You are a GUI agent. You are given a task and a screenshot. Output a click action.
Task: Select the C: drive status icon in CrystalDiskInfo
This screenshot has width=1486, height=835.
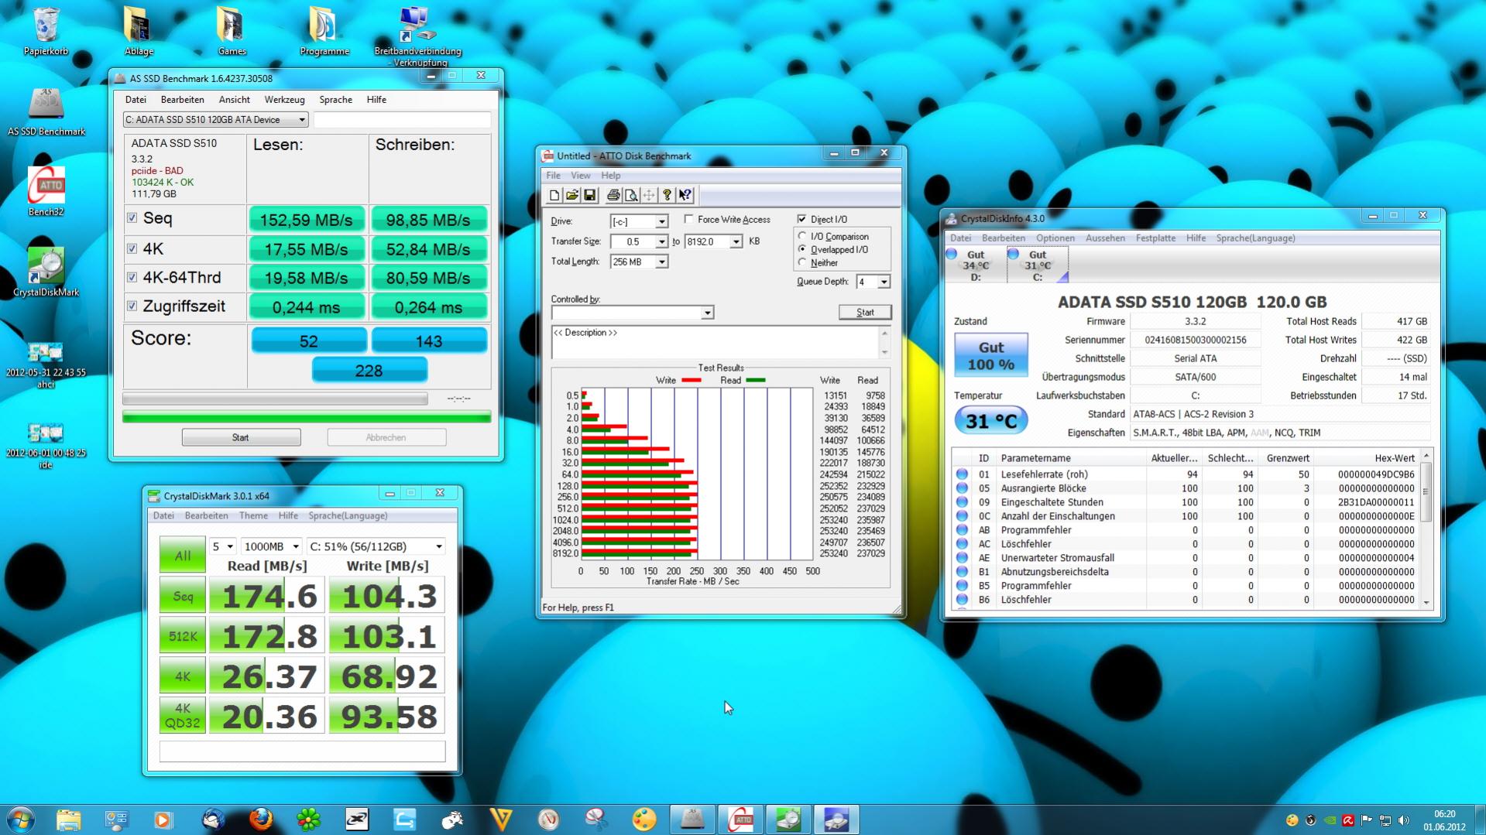pos(1038,265)
